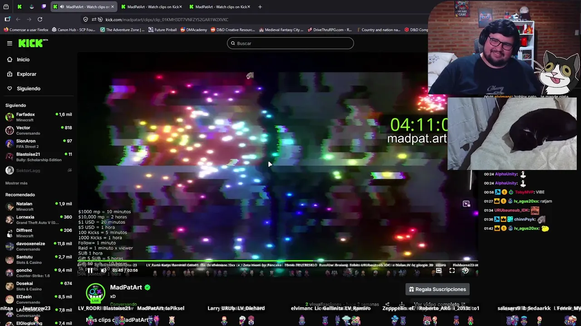Click the Inicio home icon
Viewport: 581px width, 326px height.
(10, 59)
